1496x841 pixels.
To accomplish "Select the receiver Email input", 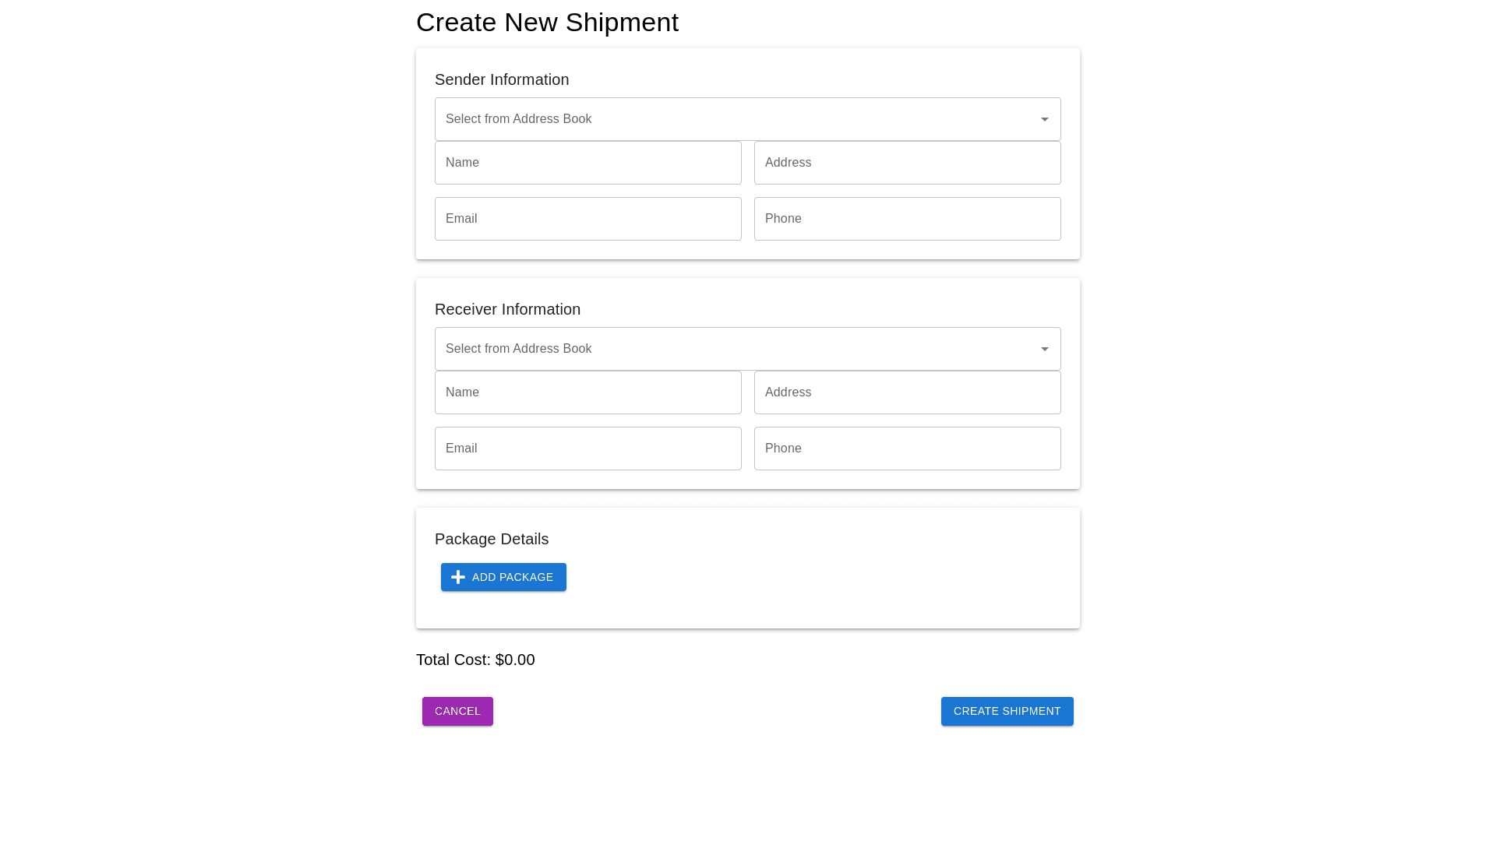I will pyautogui.click(x=587, y=449).
